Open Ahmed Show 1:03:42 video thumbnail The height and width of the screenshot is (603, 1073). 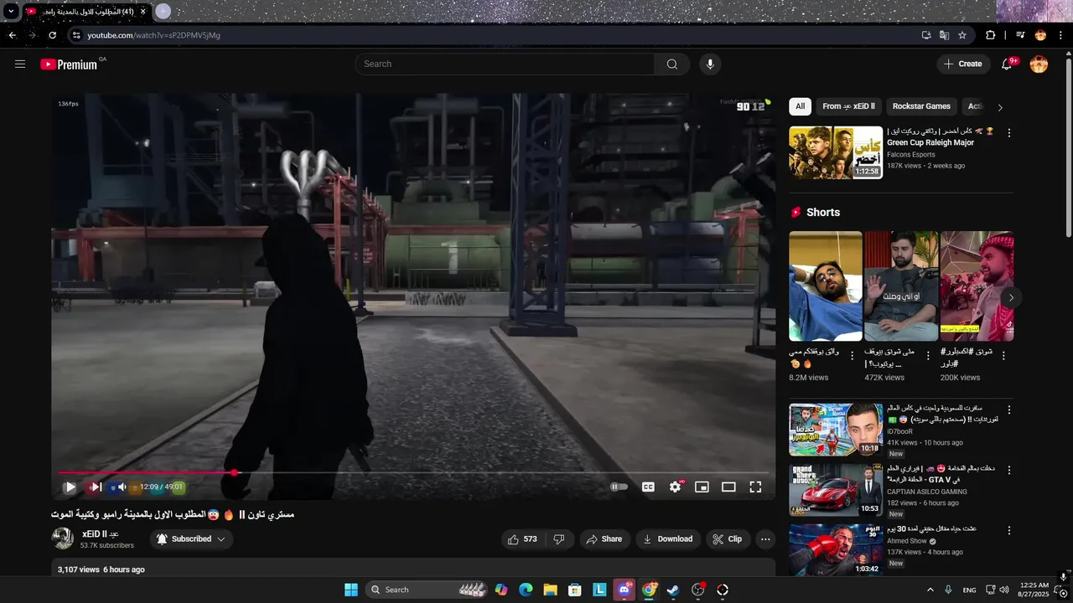[x=836, y=550]
